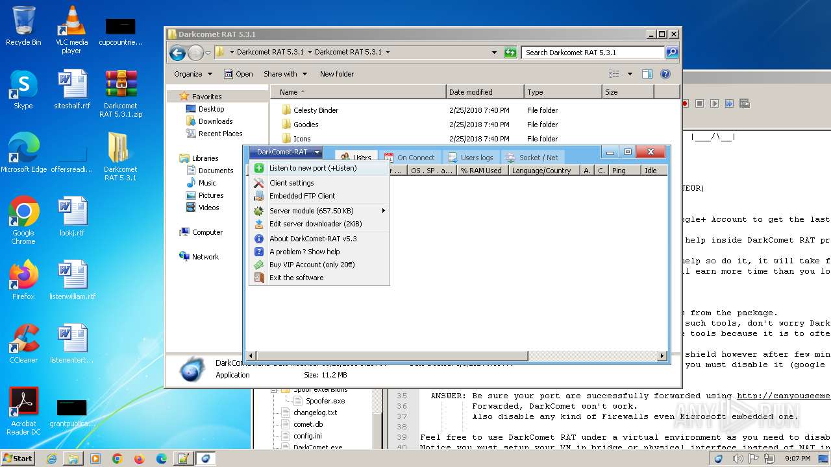Open Downloads in navigation pane
This screenshot has height=467, width=831.
click(x=216, y=121)
